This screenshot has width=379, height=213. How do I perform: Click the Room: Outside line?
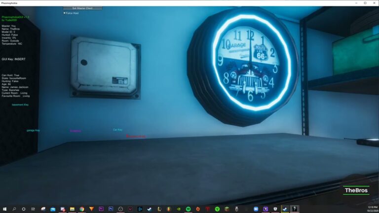[10, 41]
